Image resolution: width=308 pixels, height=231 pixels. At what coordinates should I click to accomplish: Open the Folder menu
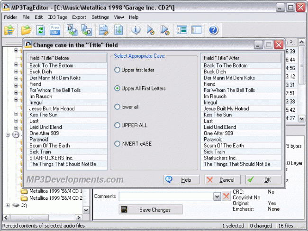click(10, 17)
